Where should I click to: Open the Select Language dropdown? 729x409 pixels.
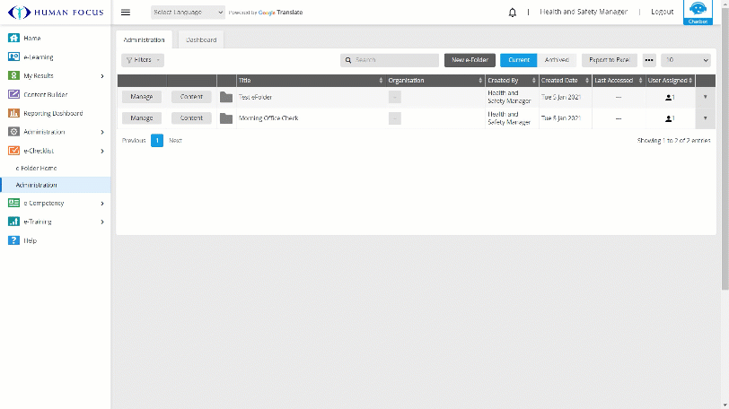[187, 13]
